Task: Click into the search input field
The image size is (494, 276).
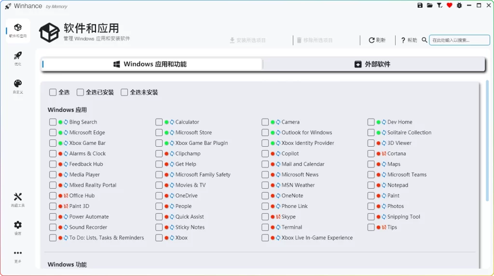Action: [459, 40]
